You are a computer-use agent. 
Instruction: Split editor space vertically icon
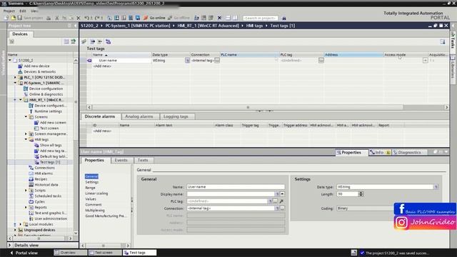(x=235, y=18)
